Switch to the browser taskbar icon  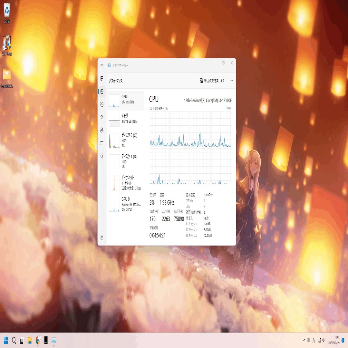[x=38, y=340]
